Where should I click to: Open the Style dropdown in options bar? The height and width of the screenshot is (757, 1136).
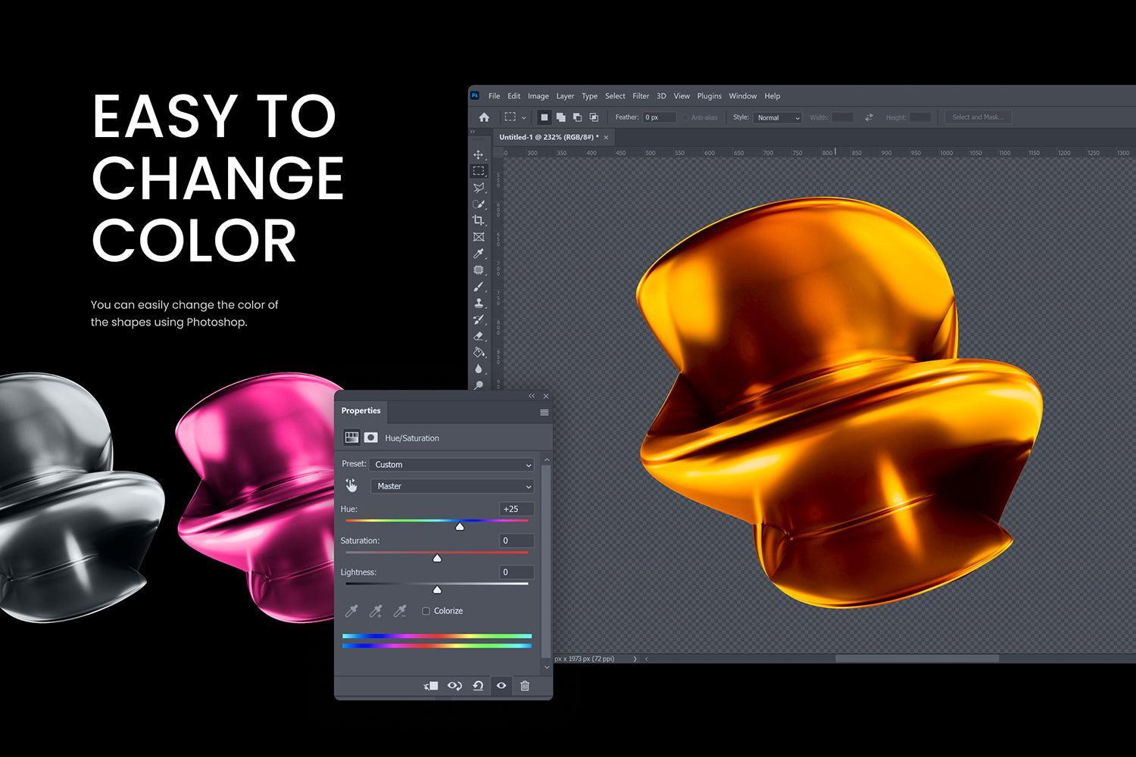click(x=777, y=117)
